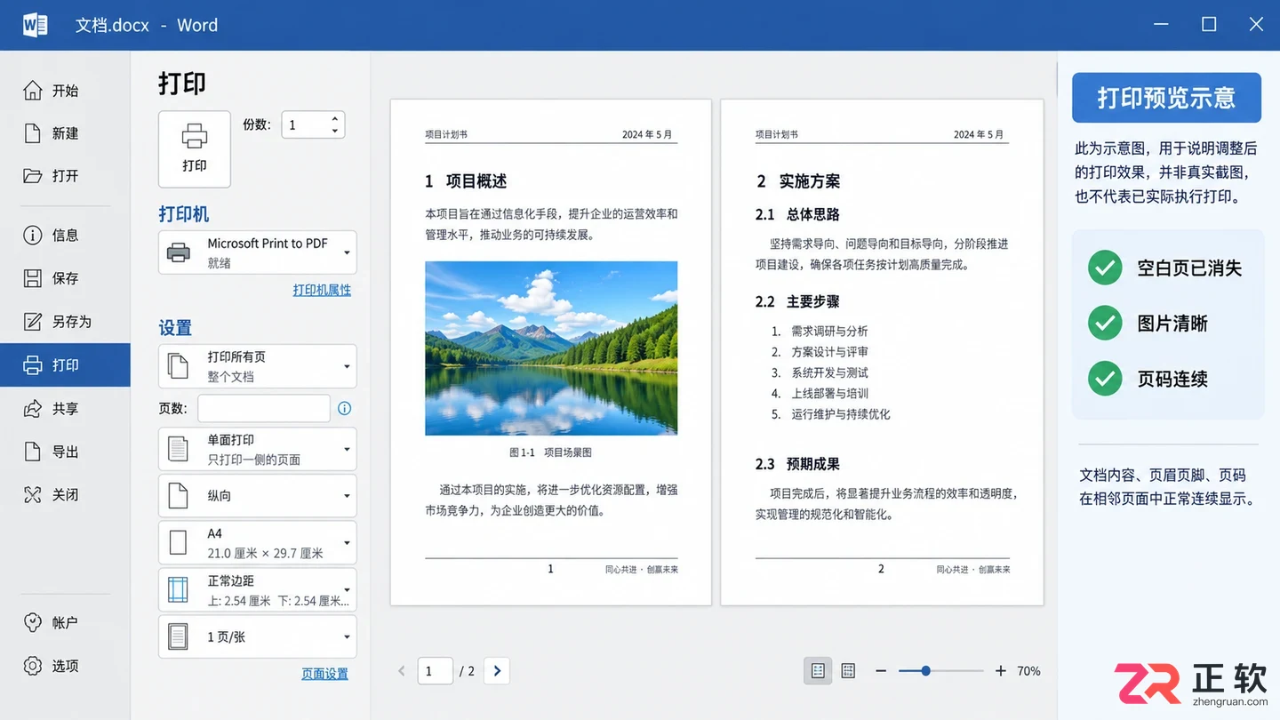
Task: Click the zoom slider handle
Action: [925, 671]
